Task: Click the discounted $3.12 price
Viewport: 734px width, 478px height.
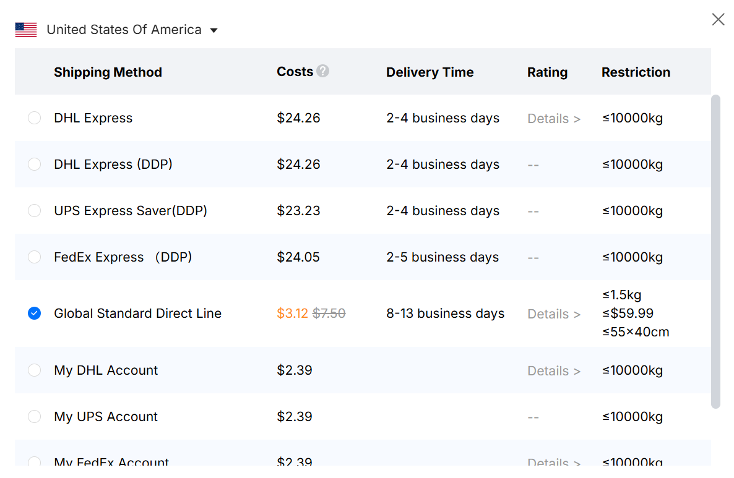Action: [x=292, y=314]
